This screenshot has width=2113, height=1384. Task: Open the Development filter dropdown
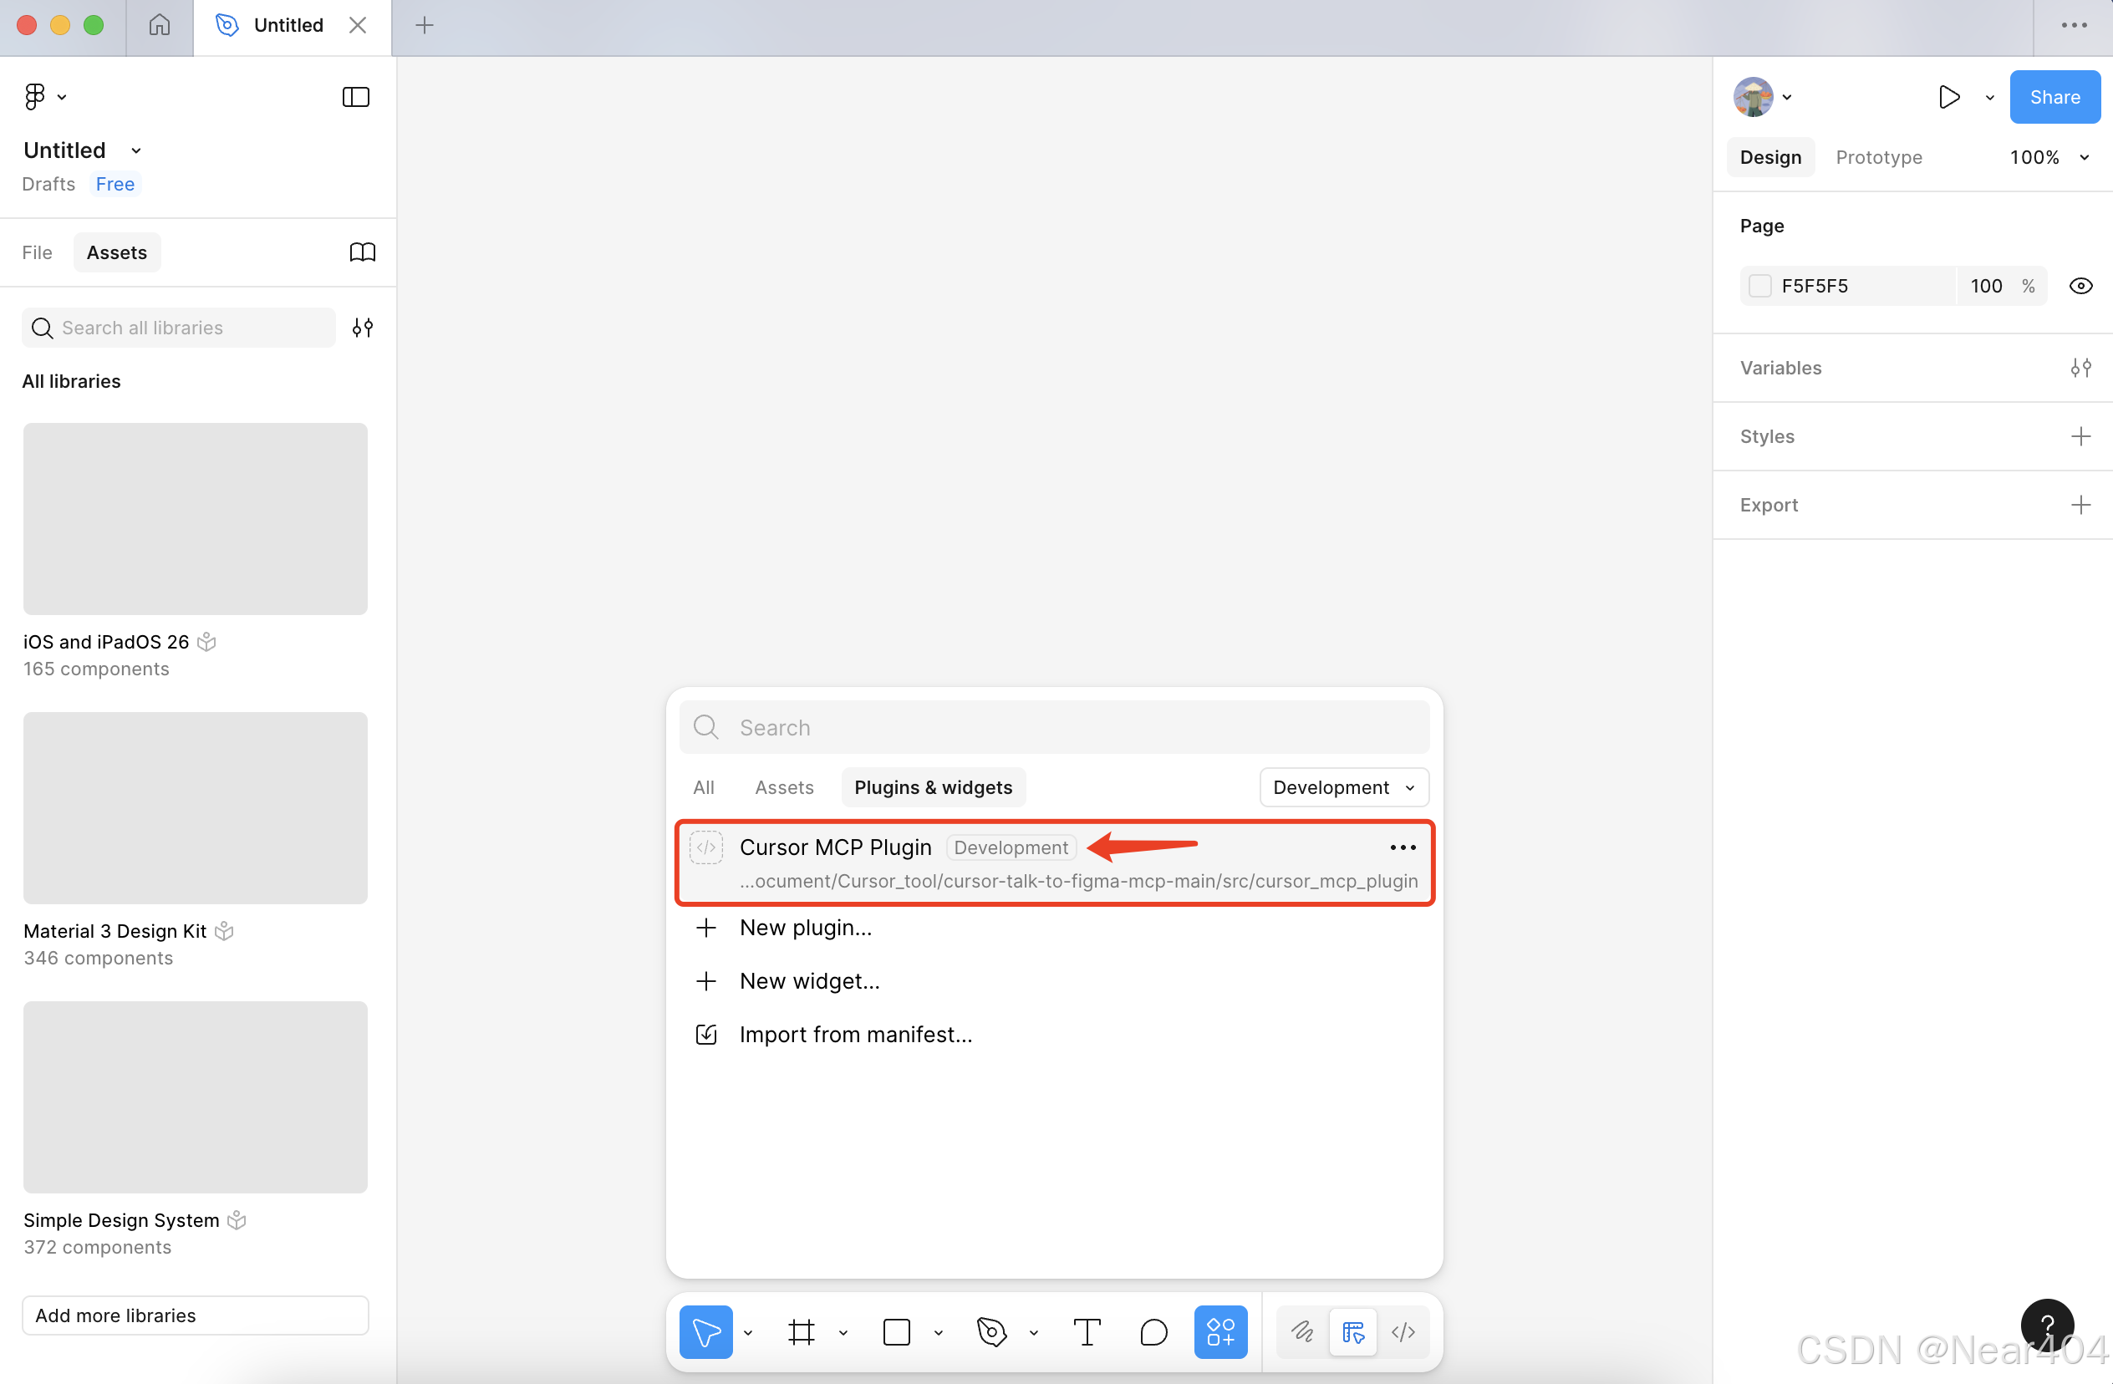tap(1343, 787)
